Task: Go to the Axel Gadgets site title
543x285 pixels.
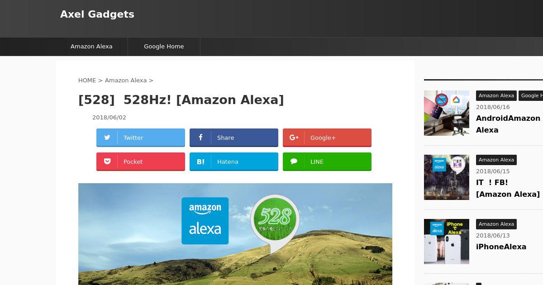Action: [97, 14]
